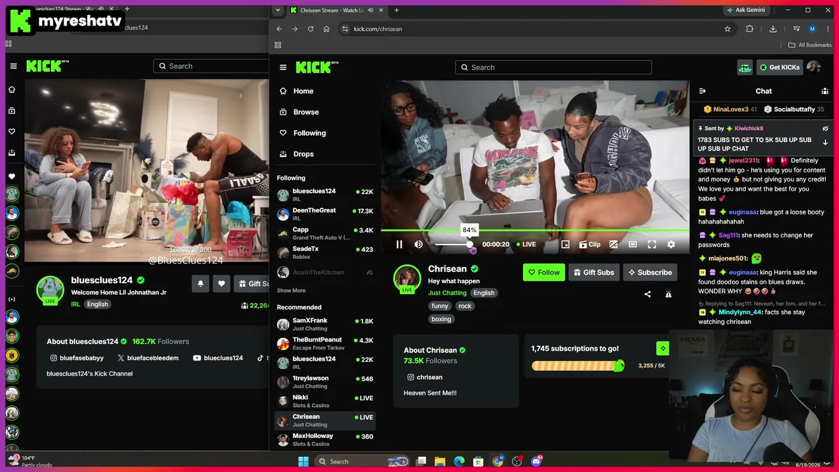Open TheBurntPeanut in Recommended list
Image resolution: width=839 pixels, height=472 pixels.
325,344
